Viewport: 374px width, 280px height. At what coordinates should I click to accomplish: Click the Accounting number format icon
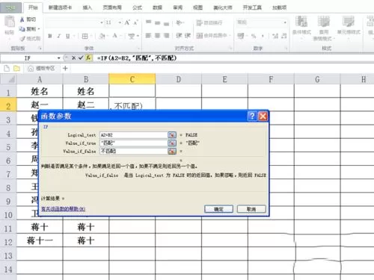(x=241, y=36)
